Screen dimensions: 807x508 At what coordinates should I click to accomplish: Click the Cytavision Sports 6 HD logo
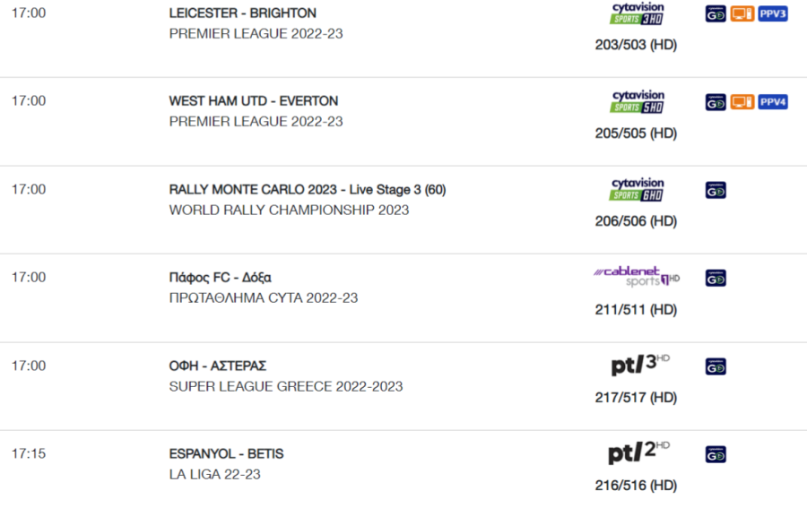[x=638, y=190]
